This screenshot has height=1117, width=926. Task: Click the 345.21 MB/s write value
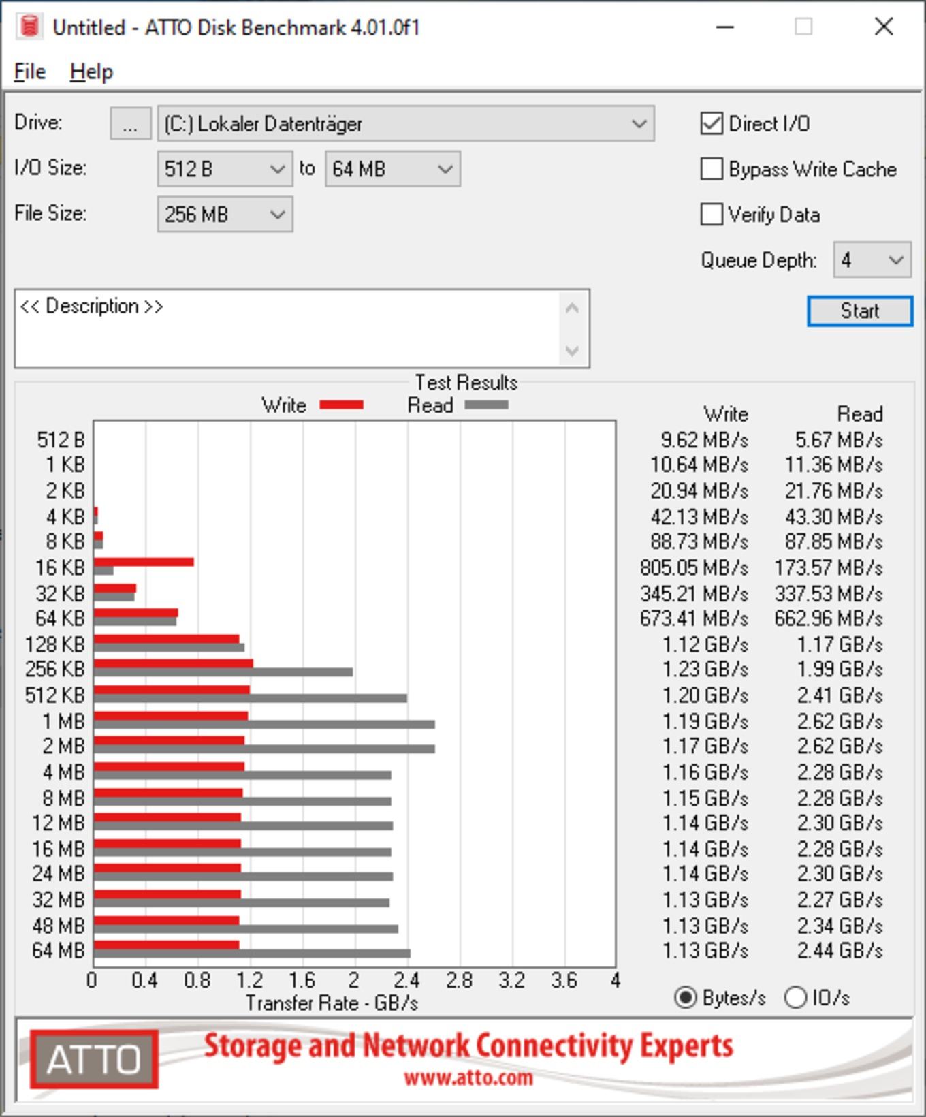(x=694, y=593)
